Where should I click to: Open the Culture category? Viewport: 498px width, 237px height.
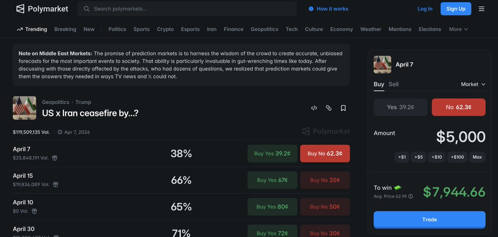[314, 29]
